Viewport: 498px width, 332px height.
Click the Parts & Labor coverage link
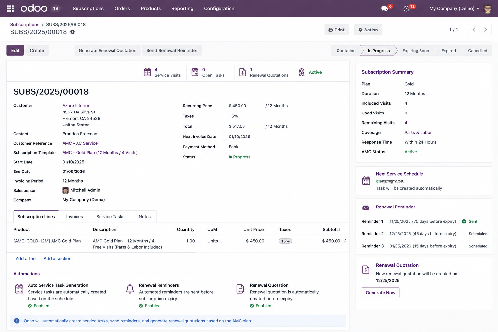(x=418, y=133)
